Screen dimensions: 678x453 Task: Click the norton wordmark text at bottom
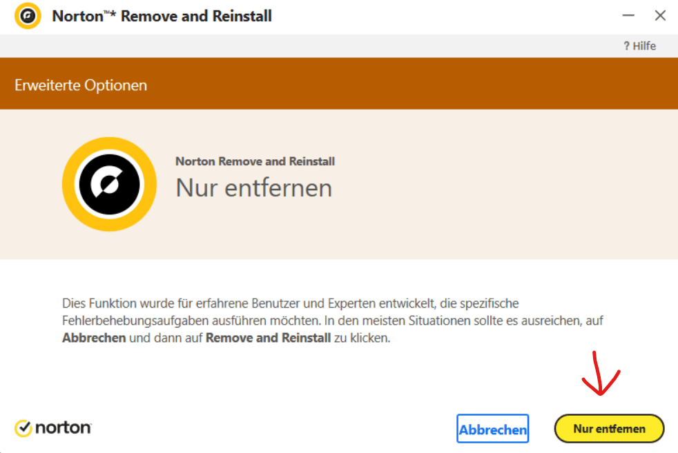[63, 428]
